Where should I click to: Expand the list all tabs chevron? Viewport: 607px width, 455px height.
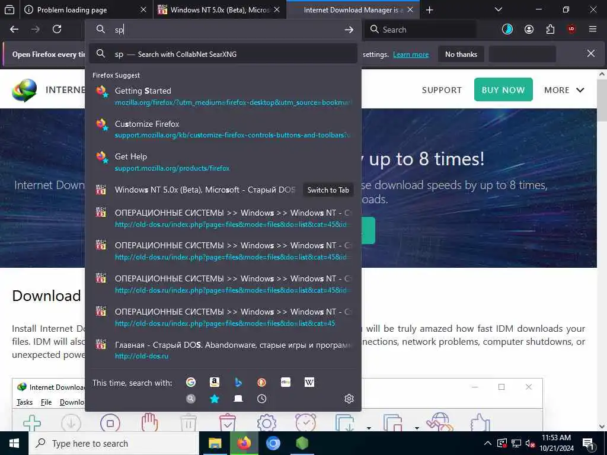coord(499,9)
